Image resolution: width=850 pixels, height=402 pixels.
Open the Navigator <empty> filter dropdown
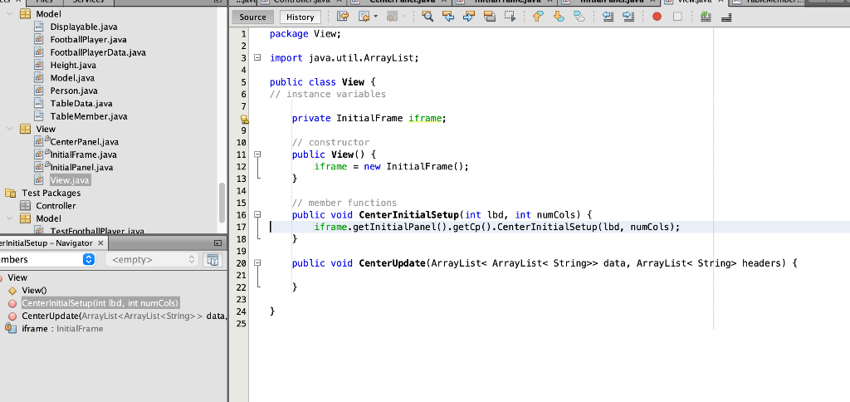151,260
